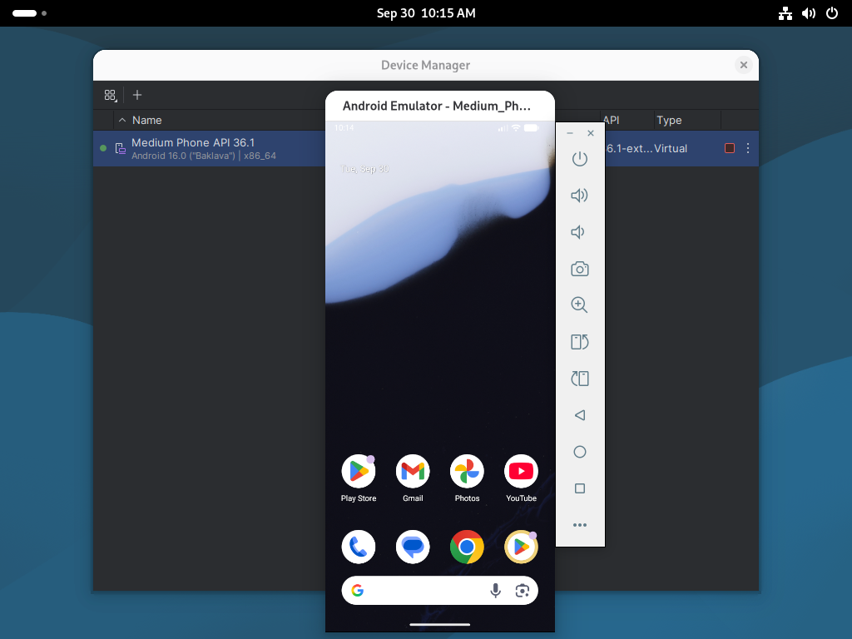Increase emulator volume with volume up icon
852x639 pixels.
click(x=579, y=195)
